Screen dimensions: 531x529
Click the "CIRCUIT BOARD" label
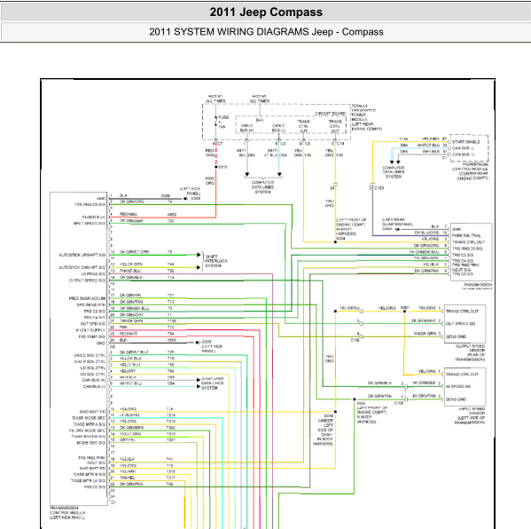[330, 114]
